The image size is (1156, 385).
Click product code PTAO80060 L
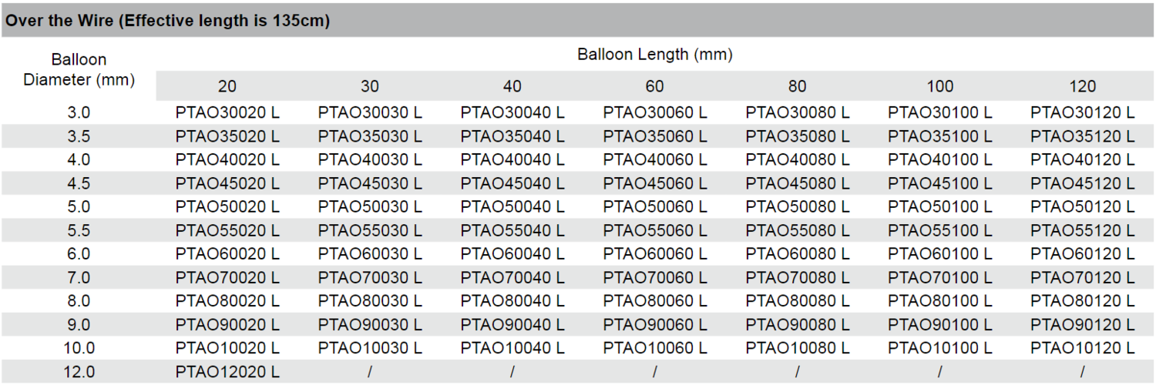654,302
